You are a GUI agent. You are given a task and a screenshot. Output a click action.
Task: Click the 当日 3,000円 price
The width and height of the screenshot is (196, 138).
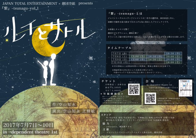coord(113,90)
